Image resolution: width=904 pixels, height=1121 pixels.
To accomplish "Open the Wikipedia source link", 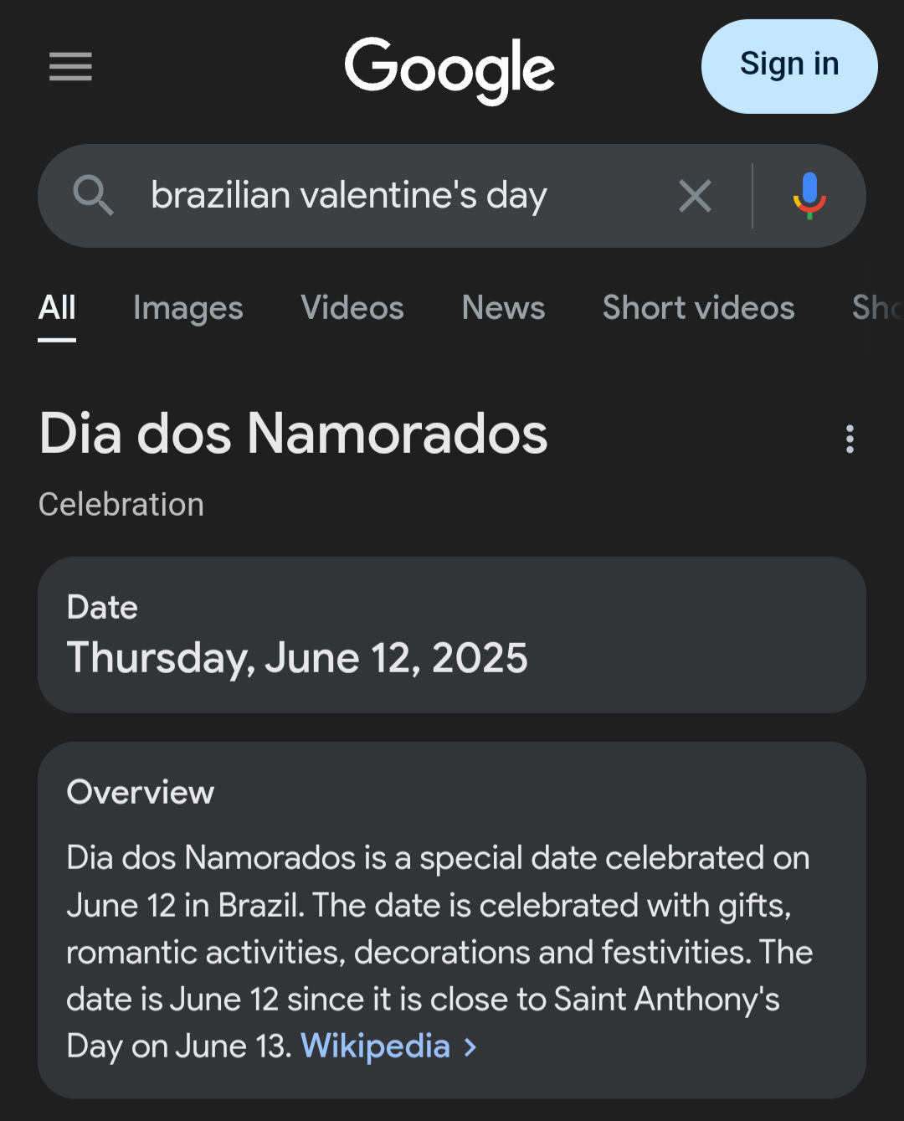I will click(x=375, y=1046).
